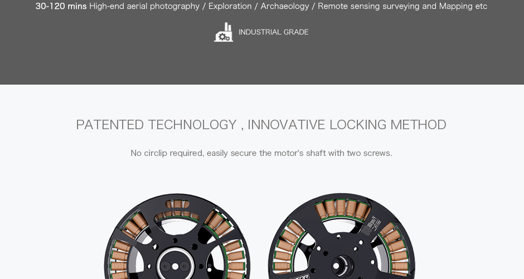
Task: Click the bold 30-120 mins text
Action: 61,6
